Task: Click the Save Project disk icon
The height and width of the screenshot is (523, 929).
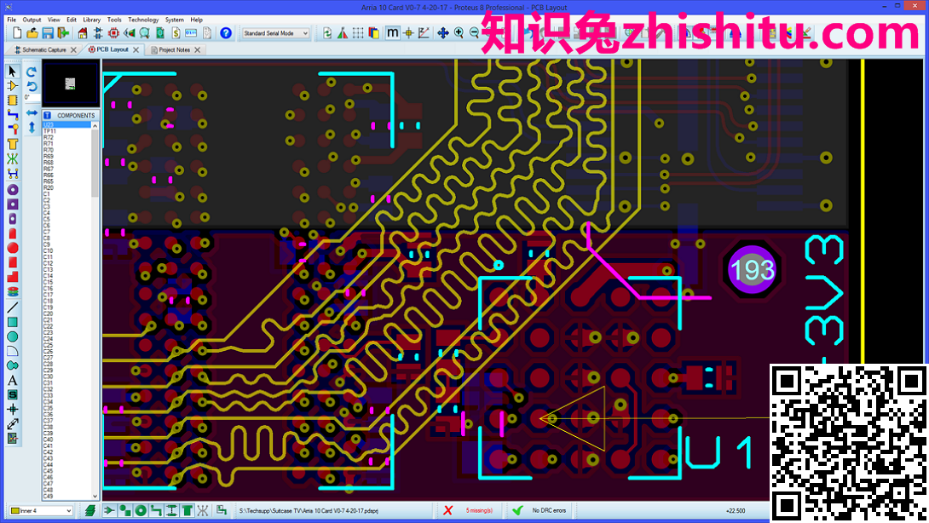Action: [48, 33]
